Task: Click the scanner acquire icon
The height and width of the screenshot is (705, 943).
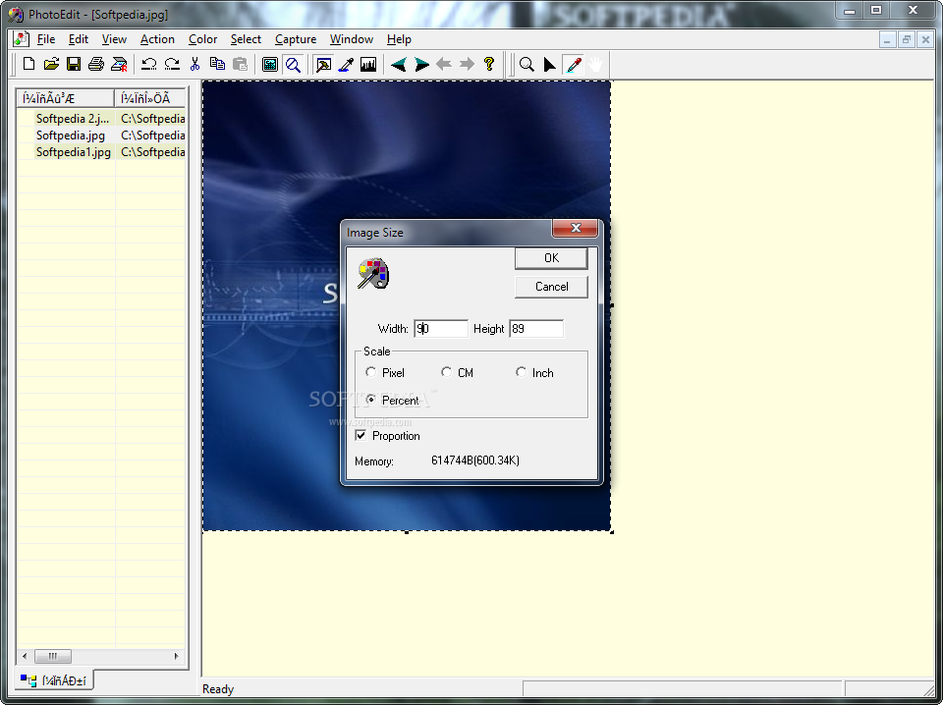Action: coord(119,64)
